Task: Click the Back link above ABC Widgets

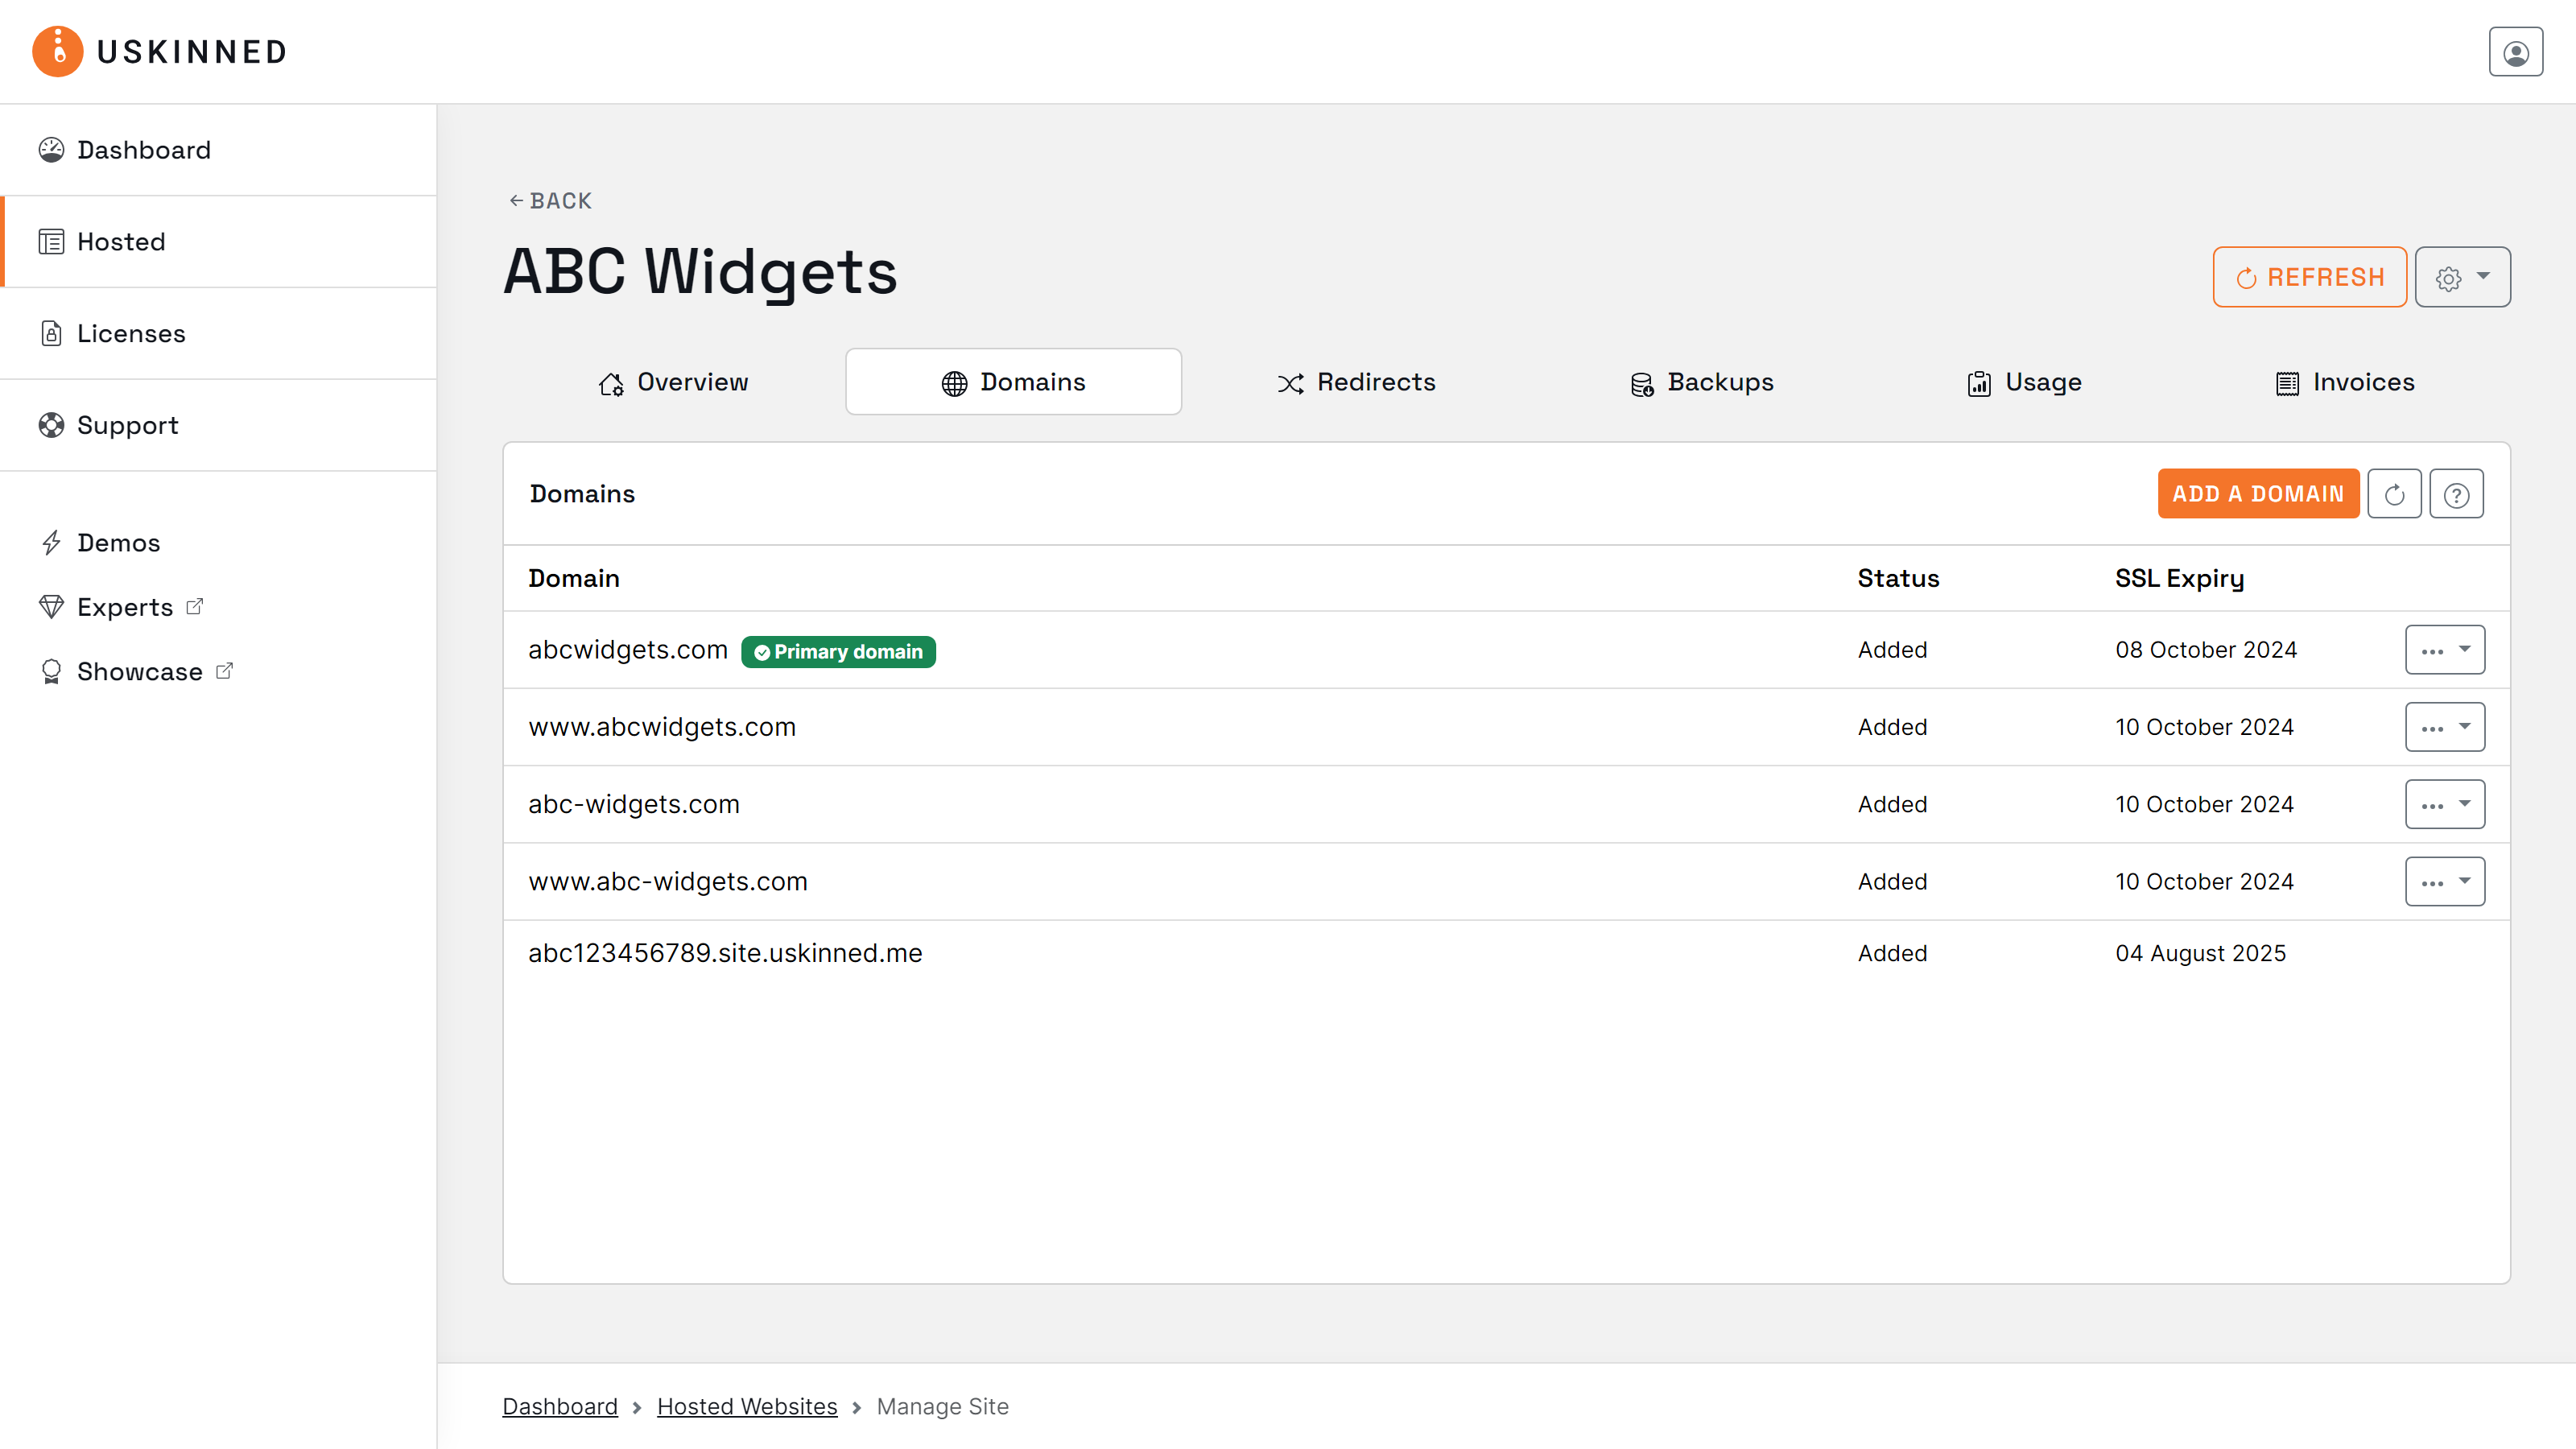Action: [549, 199]
